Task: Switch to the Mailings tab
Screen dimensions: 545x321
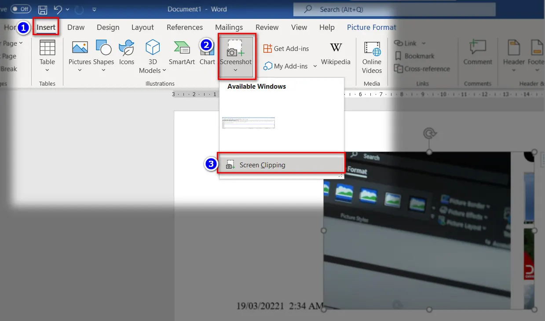Action: (x=229, y=27)
